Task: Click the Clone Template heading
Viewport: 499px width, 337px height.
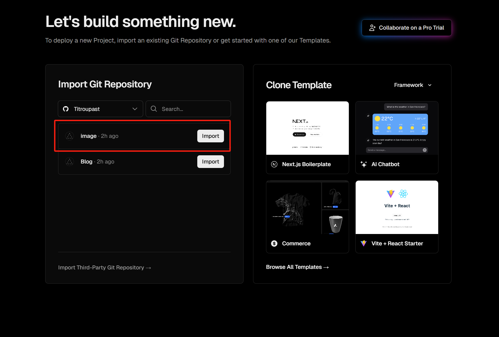Action: coord(299,85)
